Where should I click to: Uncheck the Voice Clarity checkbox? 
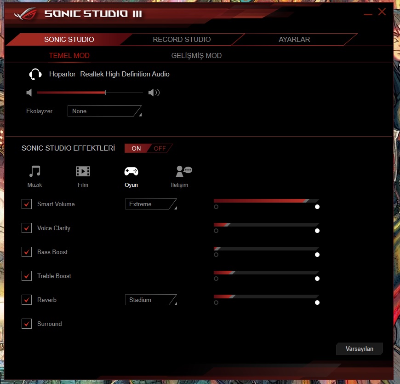pos(27,228)
